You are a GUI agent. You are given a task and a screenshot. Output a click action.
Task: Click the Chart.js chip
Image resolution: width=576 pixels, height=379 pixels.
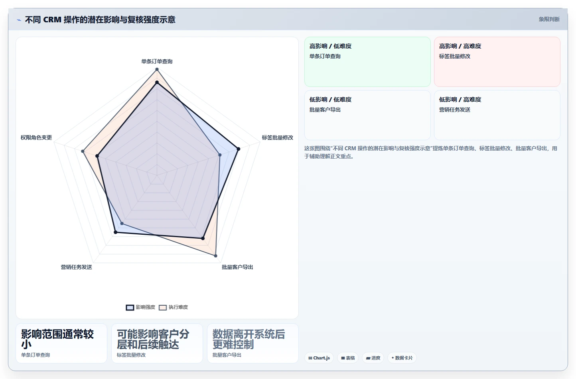pyautogui.click(x=319, y=358)
